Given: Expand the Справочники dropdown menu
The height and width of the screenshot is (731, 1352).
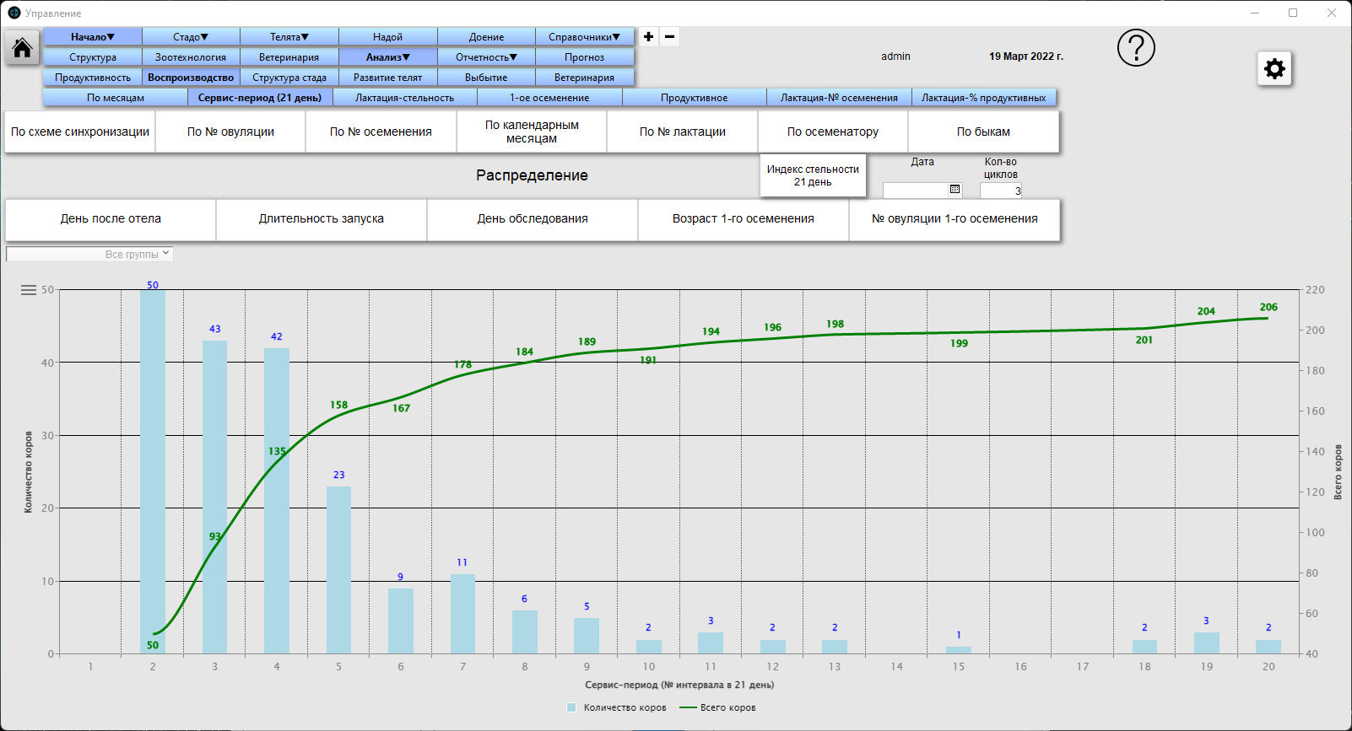Looking at the screenshot, I should point(585,37).
